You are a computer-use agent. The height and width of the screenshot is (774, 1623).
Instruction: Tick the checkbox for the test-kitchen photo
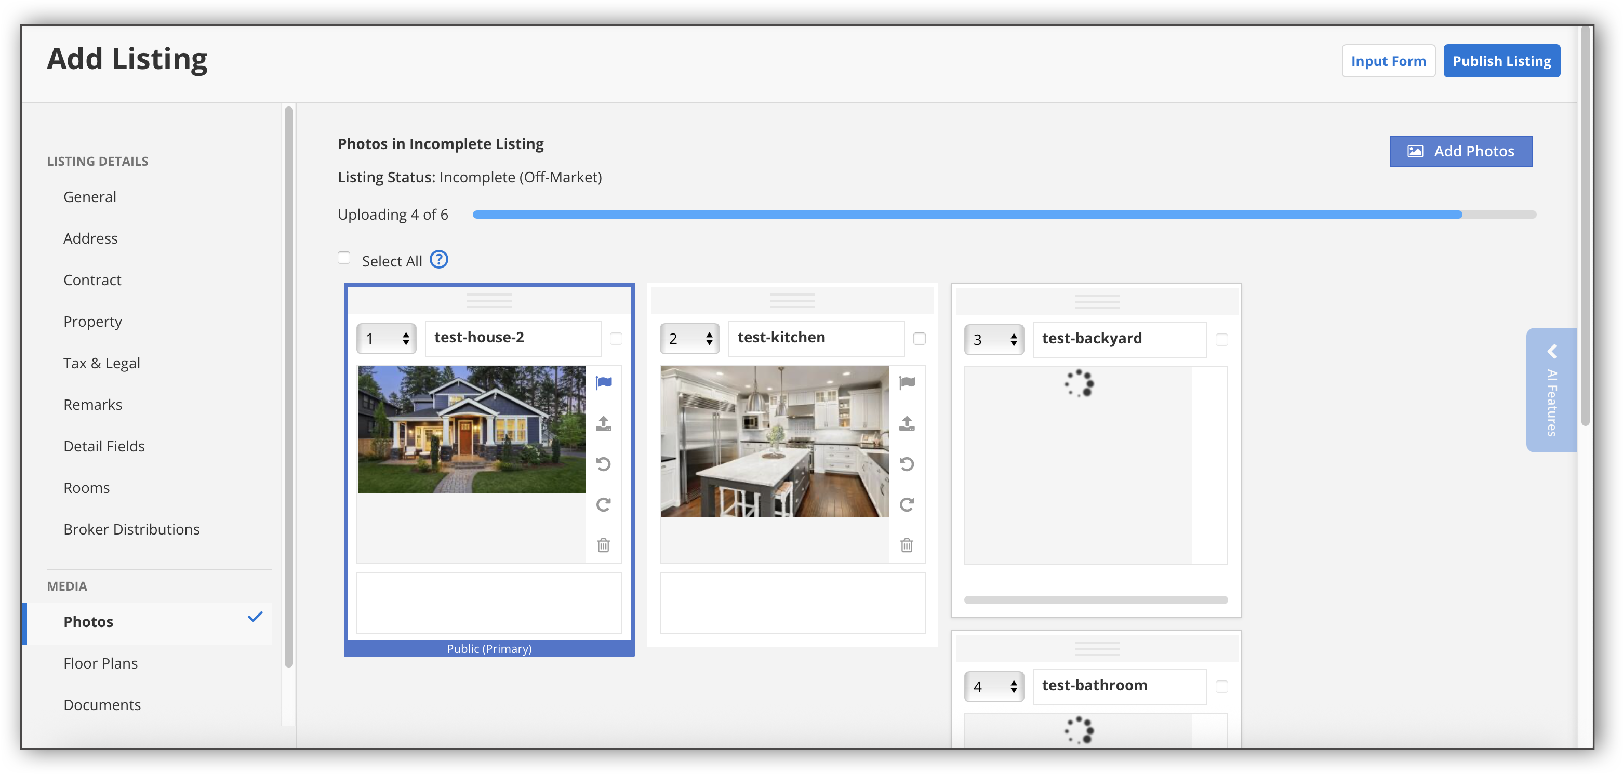point(919,339)
